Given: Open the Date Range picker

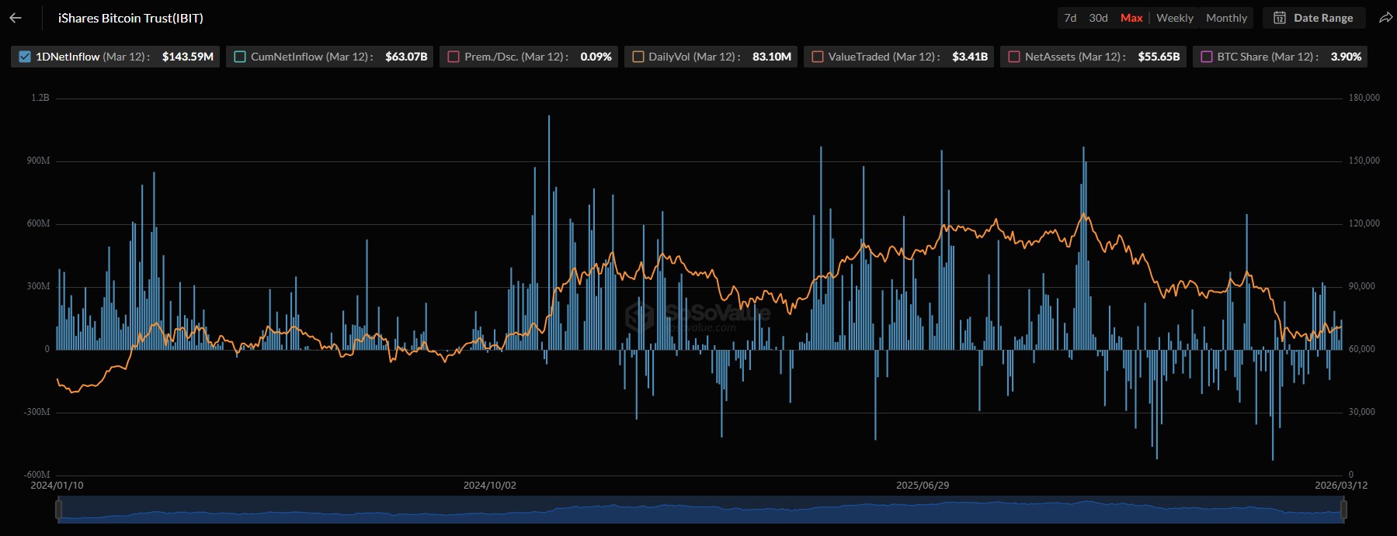Looking at the screenshot, I should tap(1322, 18).
